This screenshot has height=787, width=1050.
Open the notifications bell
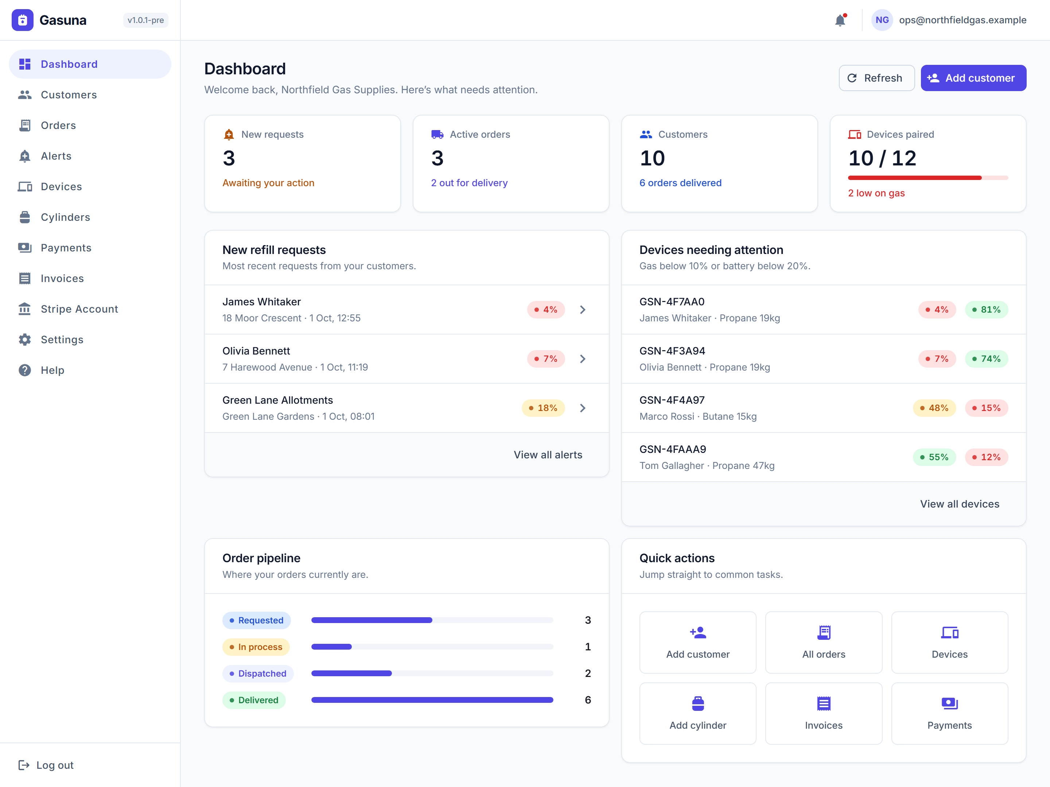coord(840,20)
